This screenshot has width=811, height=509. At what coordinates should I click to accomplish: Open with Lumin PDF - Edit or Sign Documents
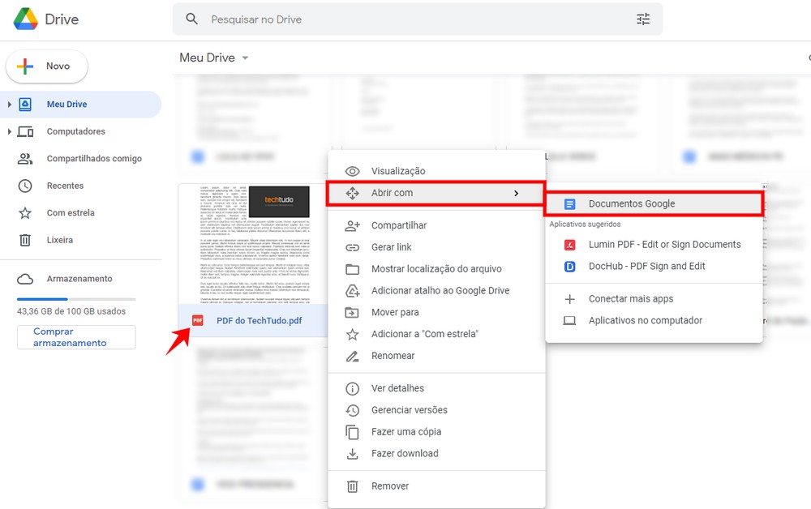coord(654,245)
